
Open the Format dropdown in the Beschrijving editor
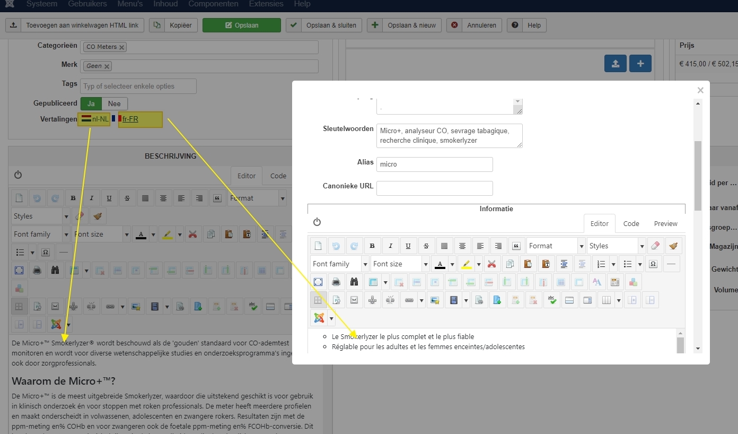click(257, 198)
